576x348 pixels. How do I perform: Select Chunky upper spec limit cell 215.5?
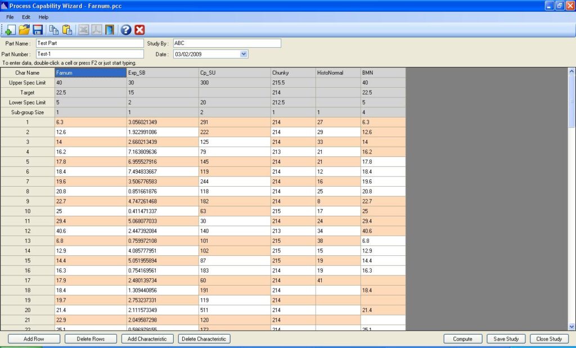(293, 83)
